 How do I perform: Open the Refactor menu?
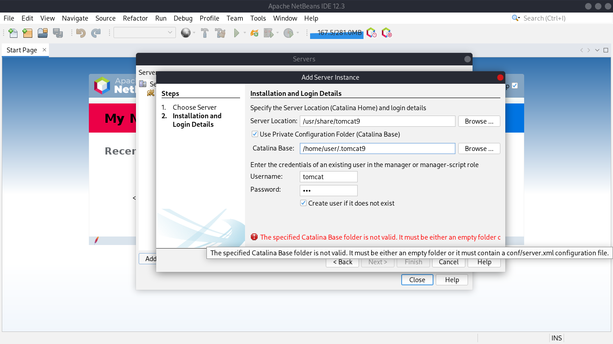point(136,18)
